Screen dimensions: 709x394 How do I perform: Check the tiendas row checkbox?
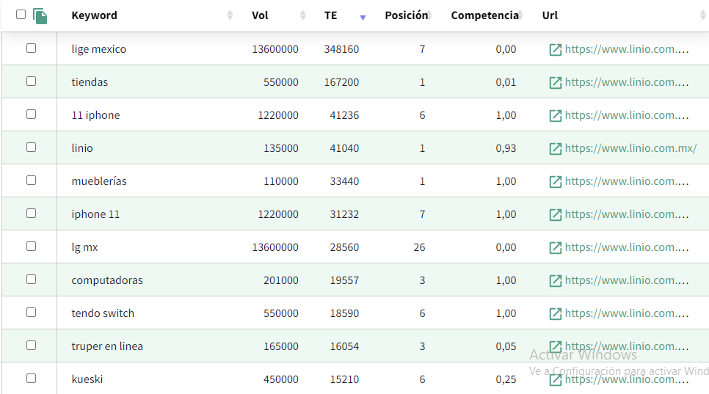32,81
